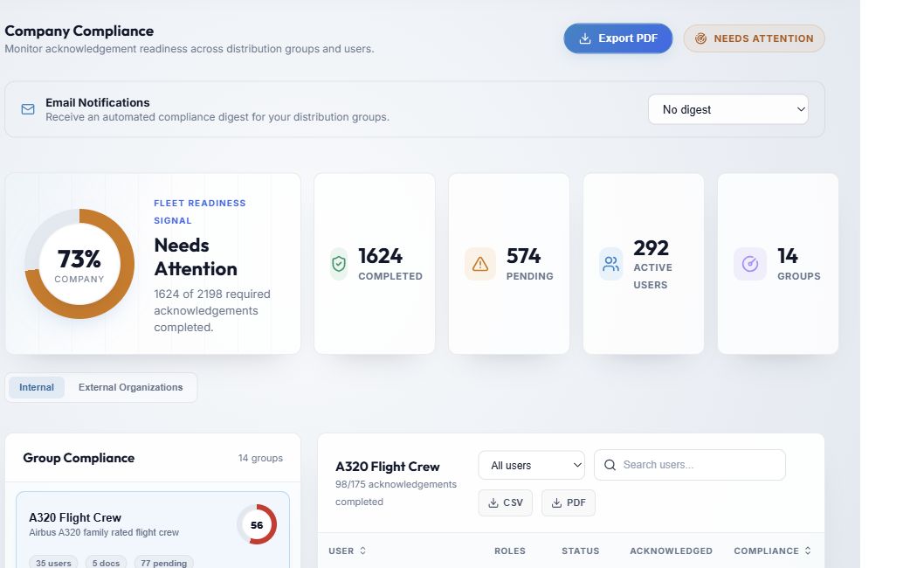Select the 14 Groups stat card
Viewport: 917px width, 568px height.
[x=778, y=263]
